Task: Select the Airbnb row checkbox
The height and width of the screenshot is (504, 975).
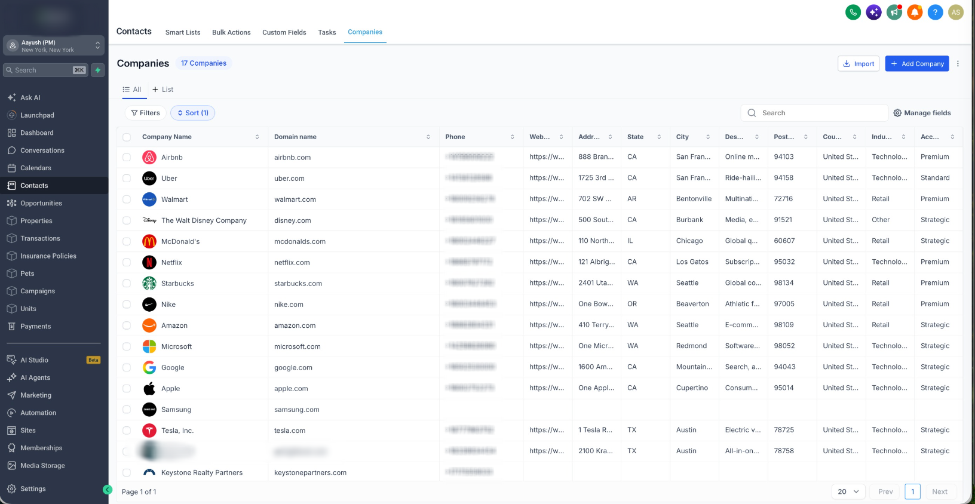Action: (127, 158)
